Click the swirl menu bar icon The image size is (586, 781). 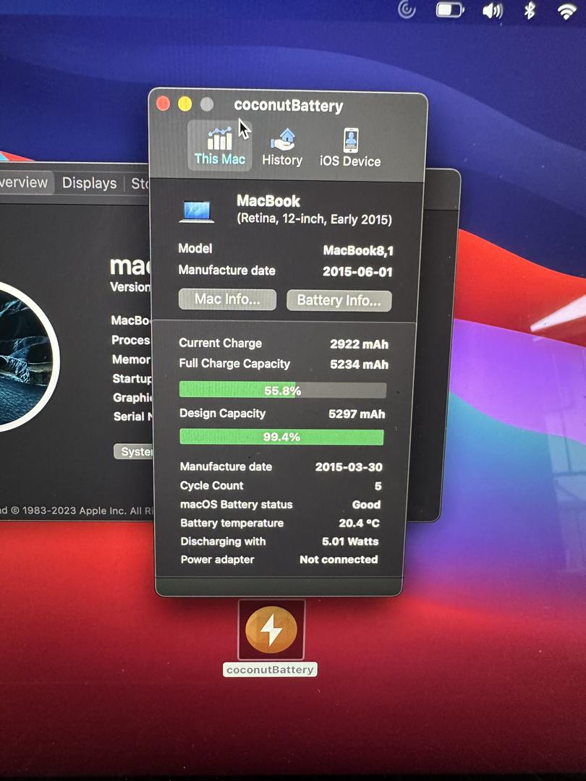[407, 9]
